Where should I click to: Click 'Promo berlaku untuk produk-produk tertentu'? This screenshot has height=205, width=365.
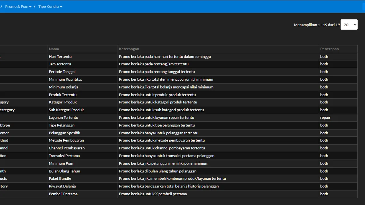coord(157,95)
